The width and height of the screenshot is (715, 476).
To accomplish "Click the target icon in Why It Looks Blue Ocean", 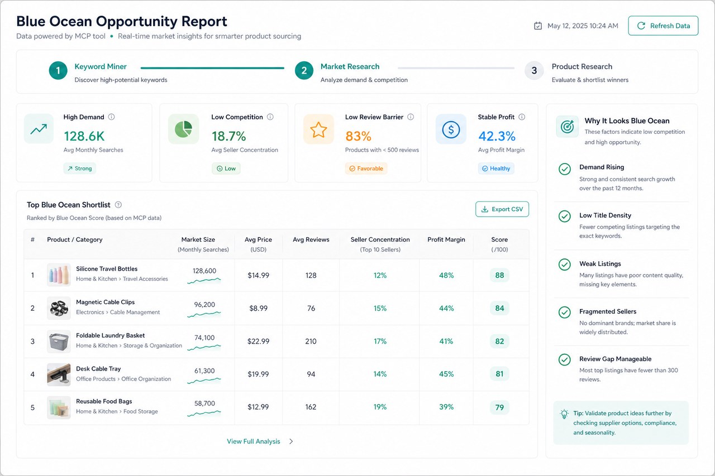I will tap(567, 126).
